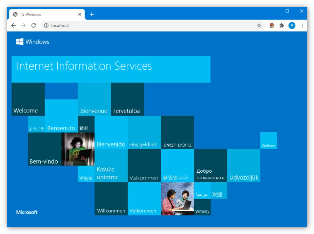Click the Welcome tile

(28, 99)
